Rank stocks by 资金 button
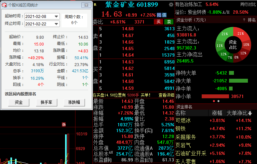 [19, 102]
